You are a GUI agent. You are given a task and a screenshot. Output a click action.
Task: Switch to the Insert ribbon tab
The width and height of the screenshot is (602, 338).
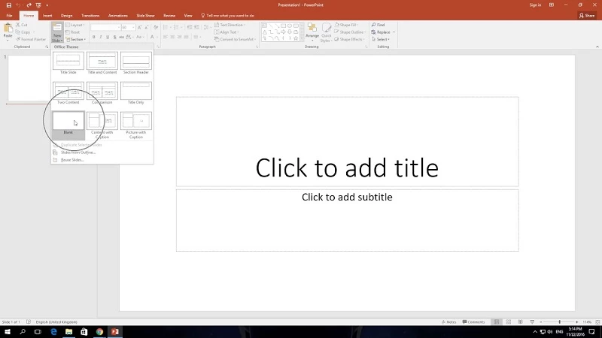[47, 15]
